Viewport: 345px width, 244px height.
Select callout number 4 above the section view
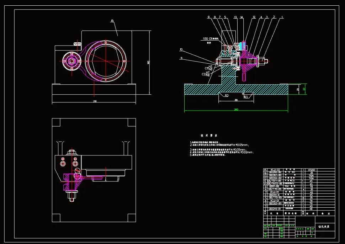(261, 17)
